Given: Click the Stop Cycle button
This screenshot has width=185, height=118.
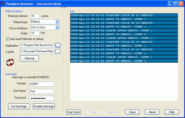Looking at the screenshot, I should coord(113,112).
